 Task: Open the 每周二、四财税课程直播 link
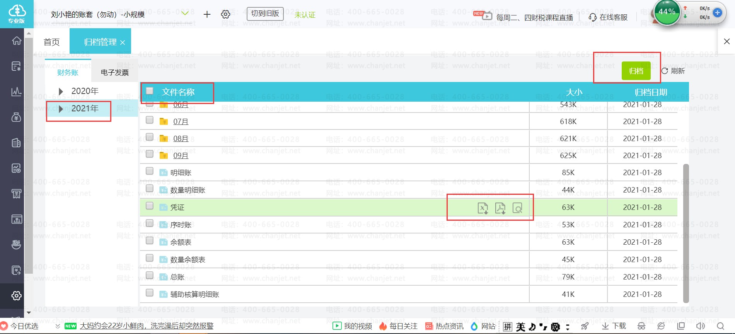point(535,17)
